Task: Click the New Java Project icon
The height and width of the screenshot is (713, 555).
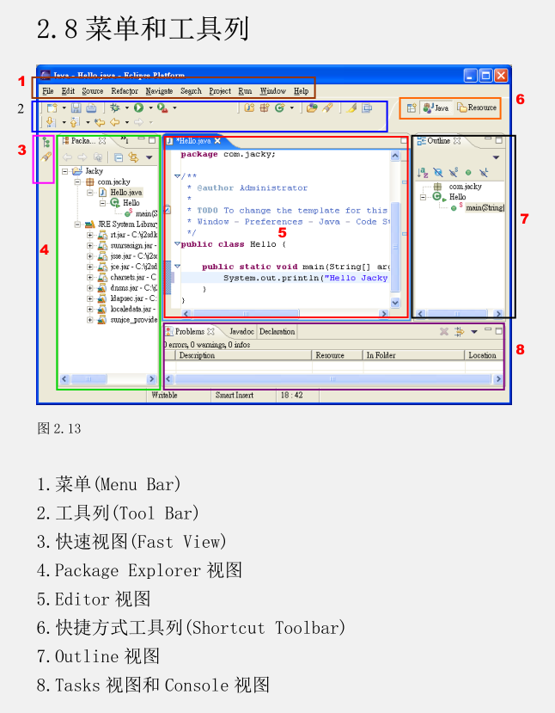Action: (x=249, y=108)
